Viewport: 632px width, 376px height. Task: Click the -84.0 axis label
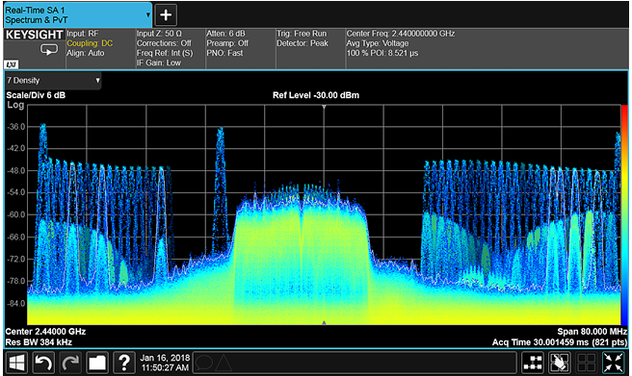pos(16,304)
